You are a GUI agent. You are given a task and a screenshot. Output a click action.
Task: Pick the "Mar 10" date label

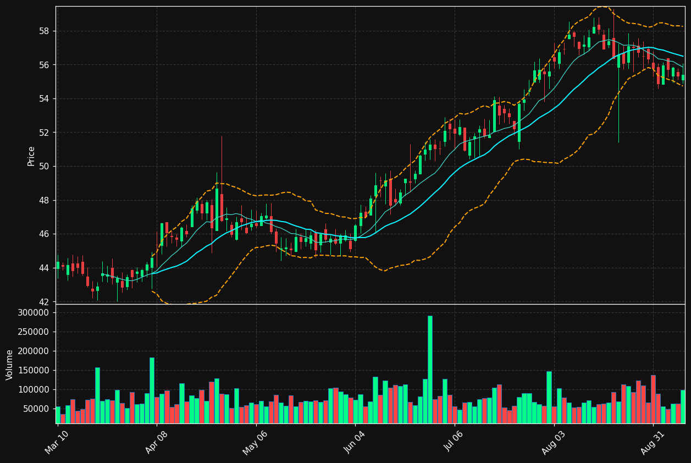(57, 442)
